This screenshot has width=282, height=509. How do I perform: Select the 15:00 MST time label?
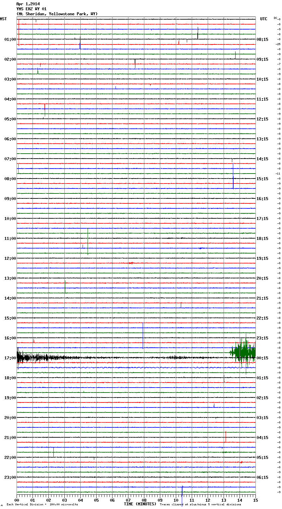[10, 318]
